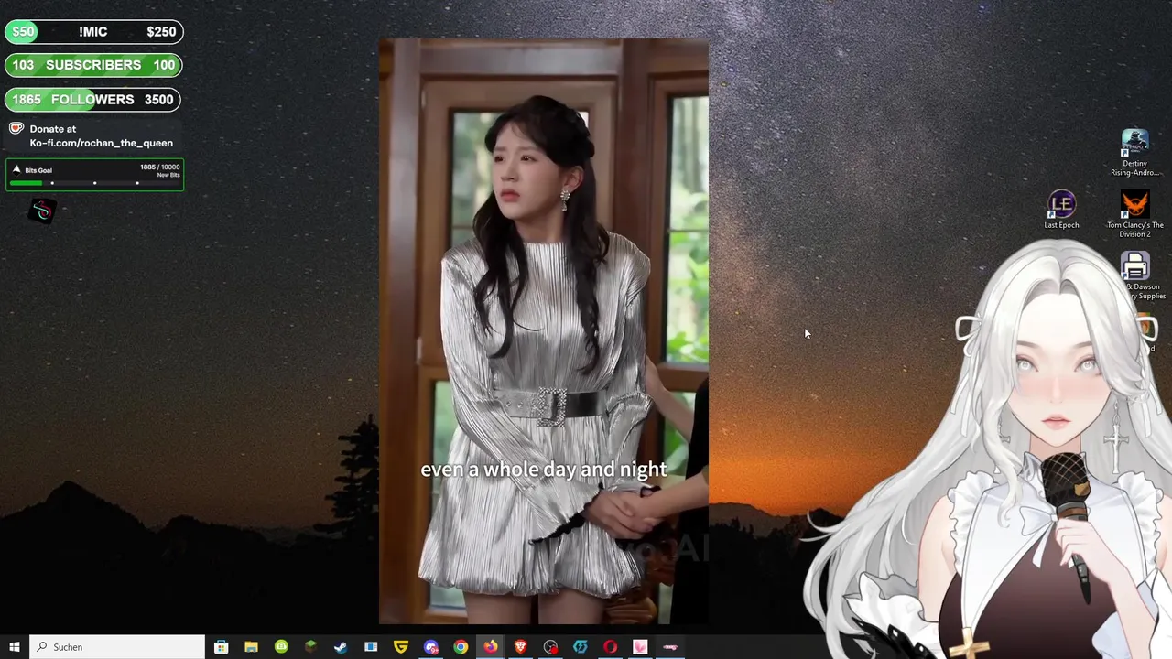Open the yellow G taskbar app

click(x=401, y=647)
